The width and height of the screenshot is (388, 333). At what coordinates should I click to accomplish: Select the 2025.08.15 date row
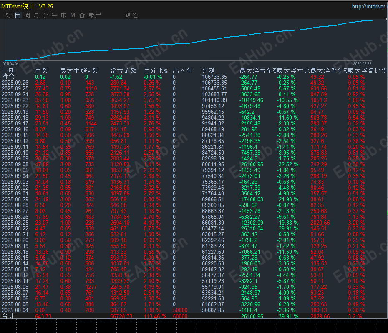point(15,258)
